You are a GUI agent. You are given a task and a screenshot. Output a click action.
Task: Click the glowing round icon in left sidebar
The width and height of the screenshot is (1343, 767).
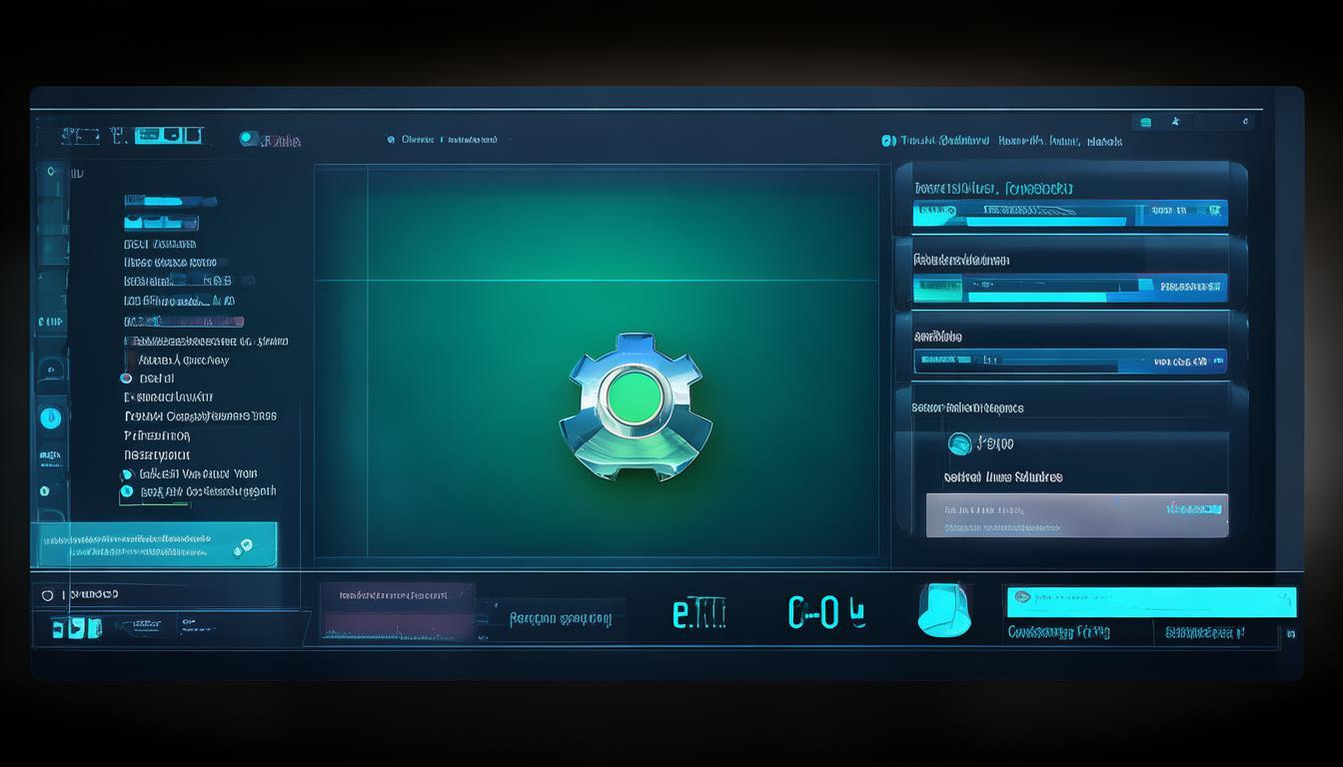pyautogui.click(x=50, y=418)
